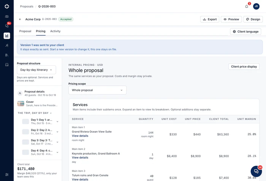Open the notifications bell

click(247, 6)
